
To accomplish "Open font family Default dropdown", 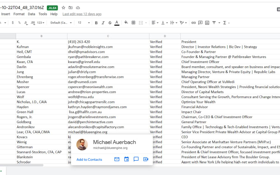I will [61, 23].
